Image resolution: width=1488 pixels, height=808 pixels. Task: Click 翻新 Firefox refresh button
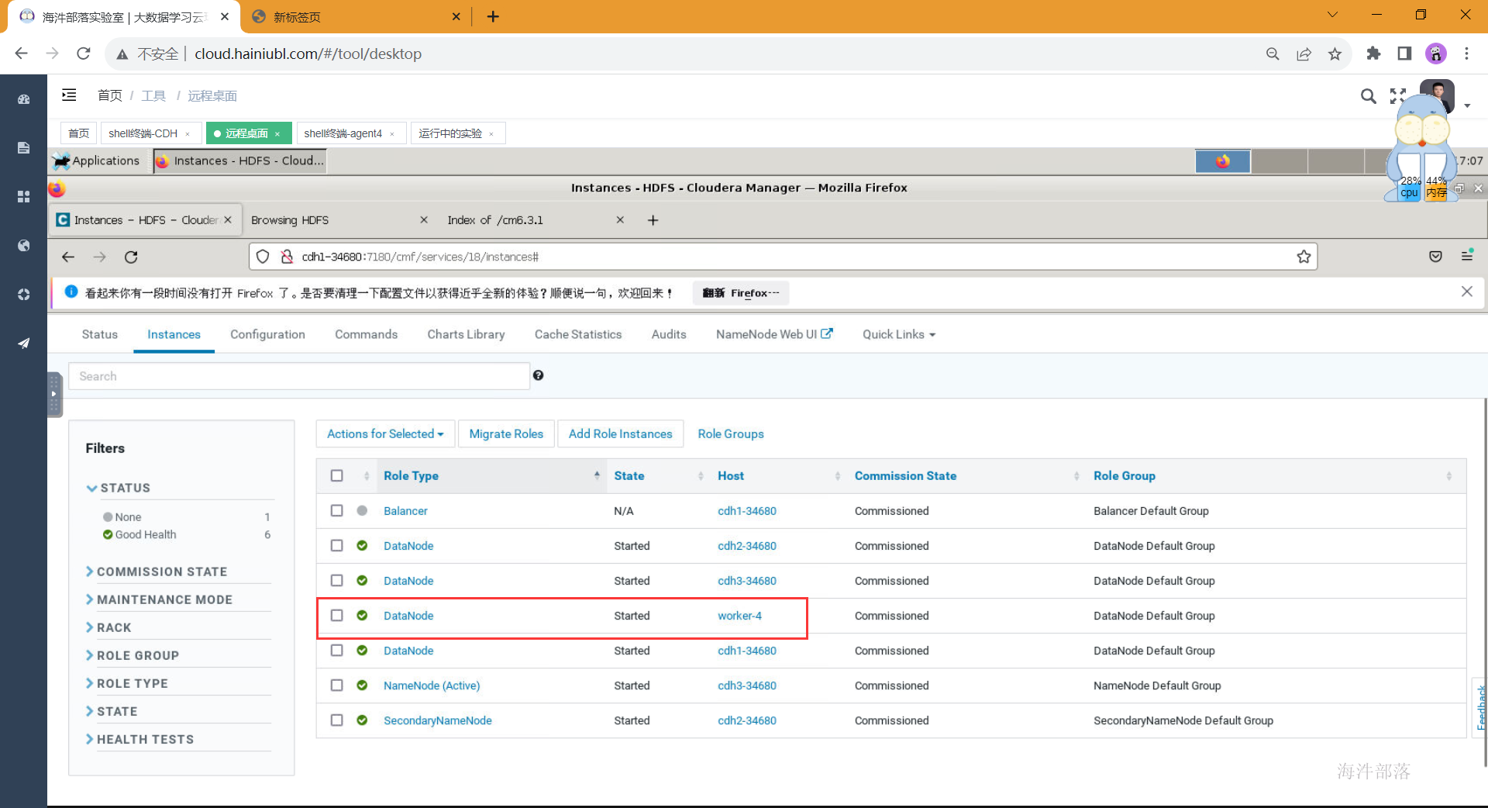coord(741,292)
